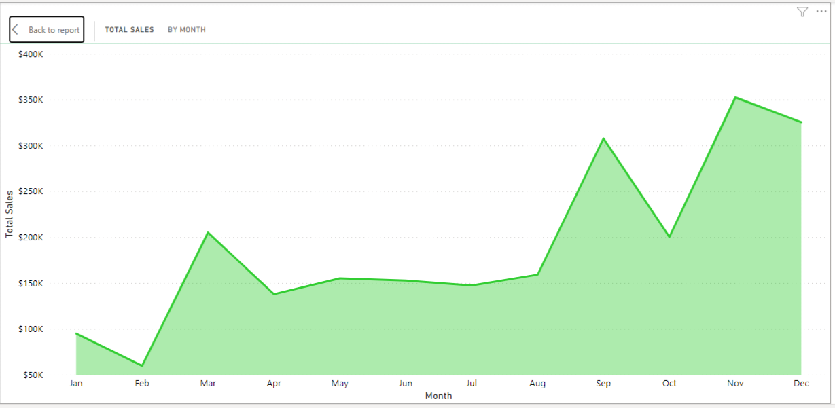The height and width of the screenshot is (408, 835).
Task: Select the March peak data point
Action: pos(208,232)
